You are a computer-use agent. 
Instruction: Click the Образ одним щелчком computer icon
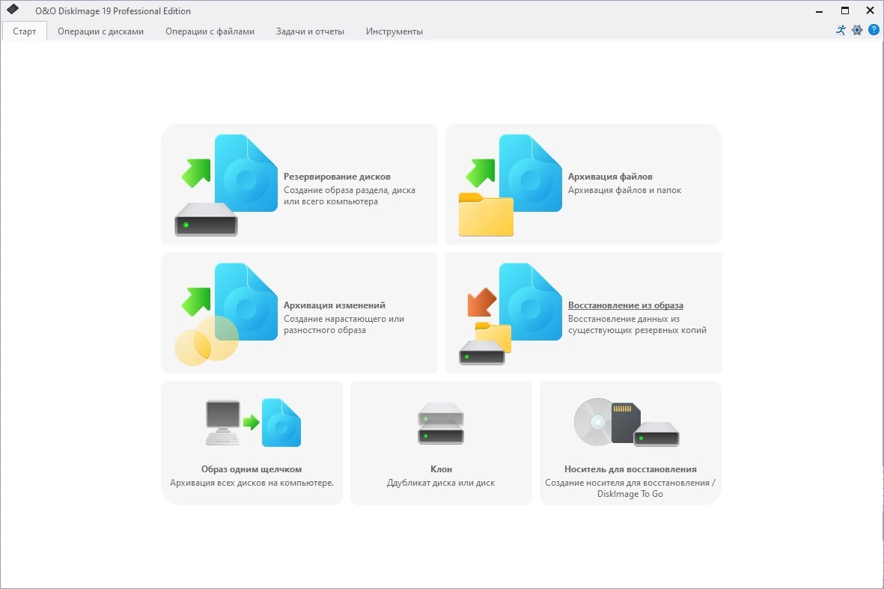tap(252, 423)
